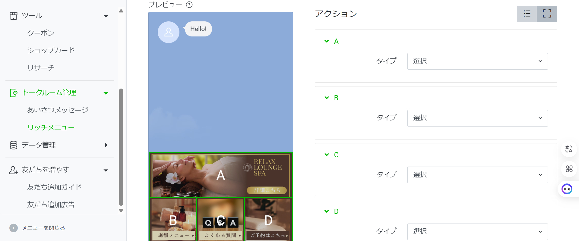
Task: Open the タイプ dropdown for action B
Action: (477, 118)
